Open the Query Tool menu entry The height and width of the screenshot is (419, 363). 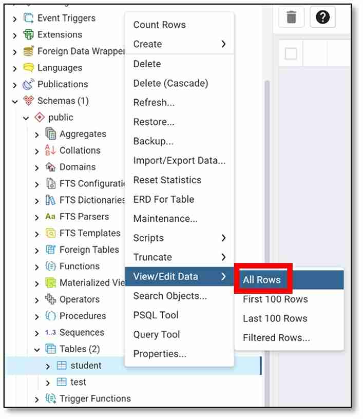pyautogui.click(x=180, y=335)
